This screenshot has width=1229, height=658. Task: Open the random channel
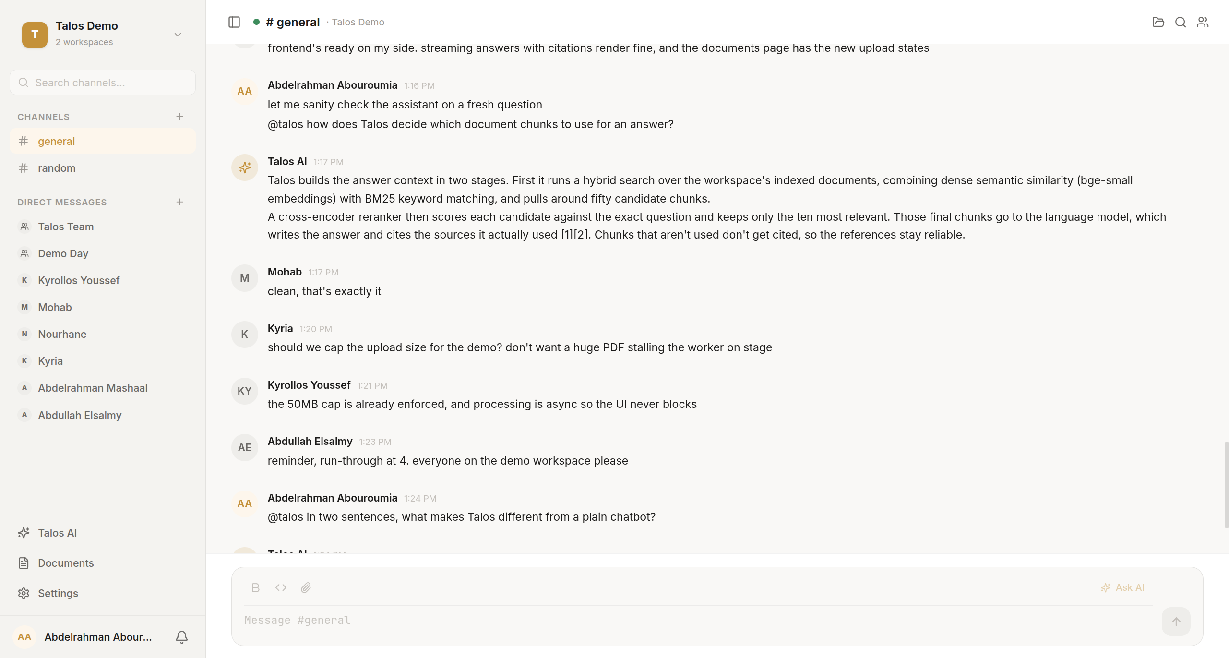[x=103, y=168]
